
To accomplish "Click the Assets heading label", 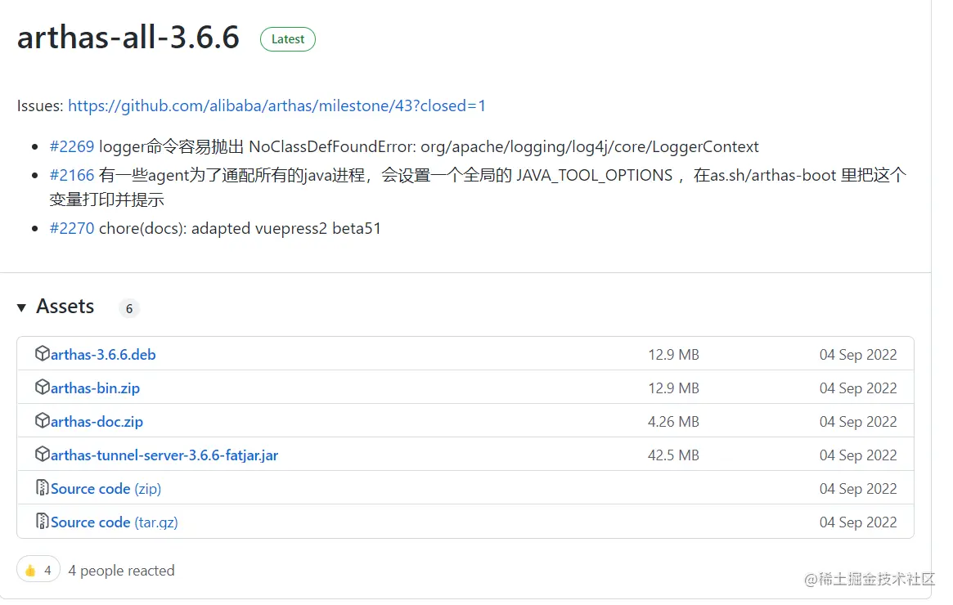I will (x=65, y=306).
